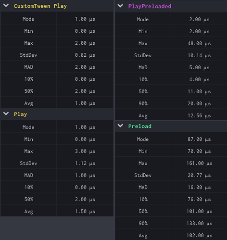
Task: Click the Play Avg value 1.50 µs
Action: pyautogui.click(x=85, y=211)
